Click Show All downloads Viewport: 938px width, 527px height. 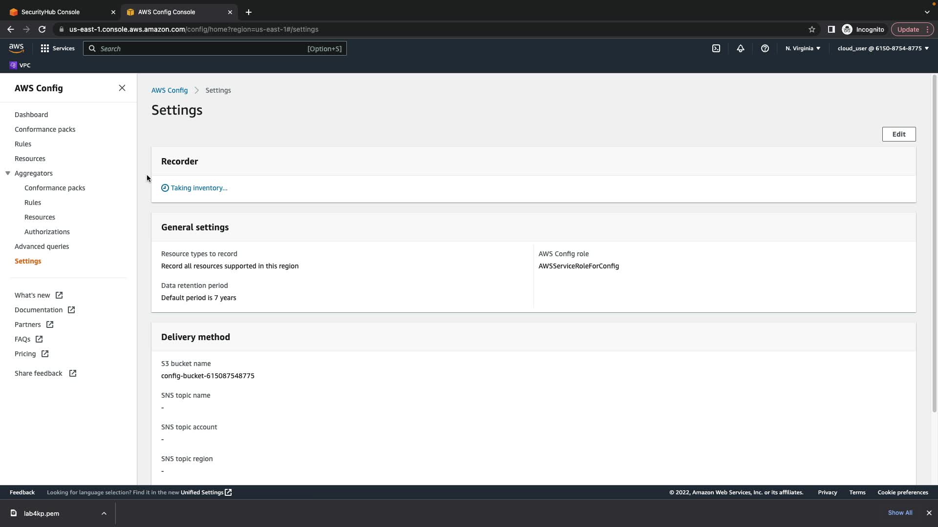tap(900, 513)
